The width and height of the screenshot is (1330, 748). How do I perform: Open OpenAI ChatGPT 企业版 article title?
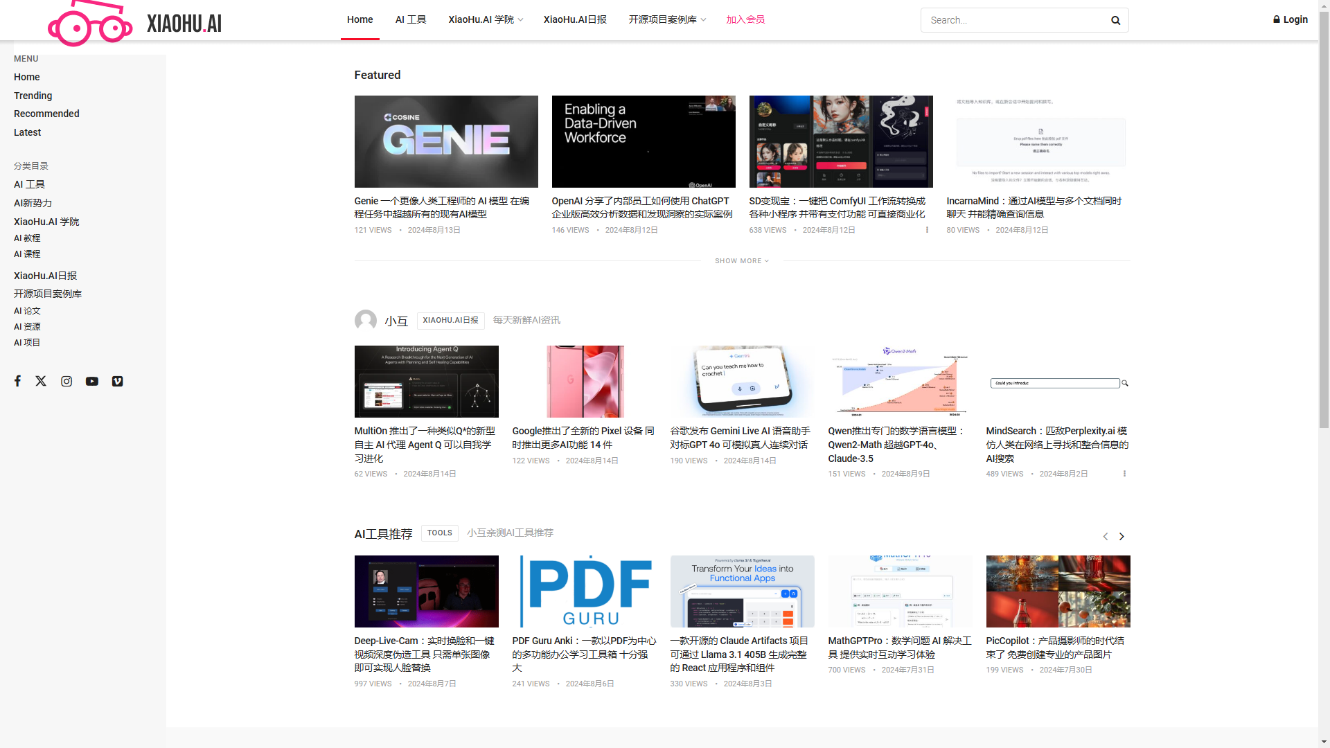point(642,208)
